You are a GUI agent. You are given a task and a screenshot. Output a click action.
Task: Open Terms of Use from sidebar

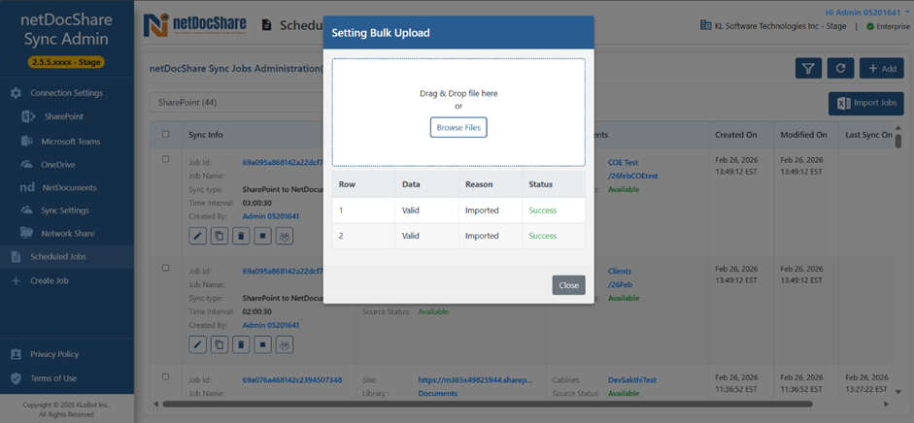53,378
